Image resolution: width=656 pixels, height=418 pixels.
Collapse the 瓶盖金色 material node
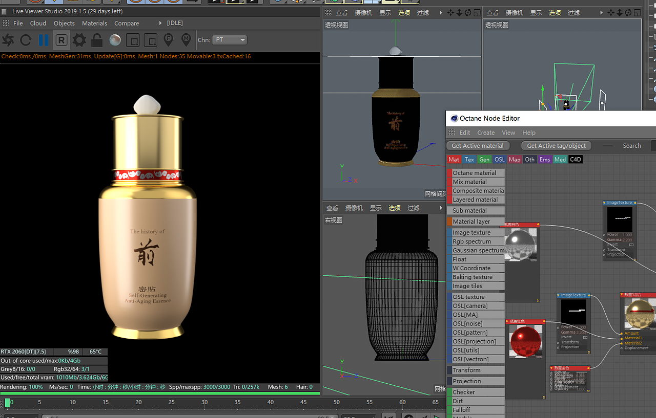click(552, 368)
